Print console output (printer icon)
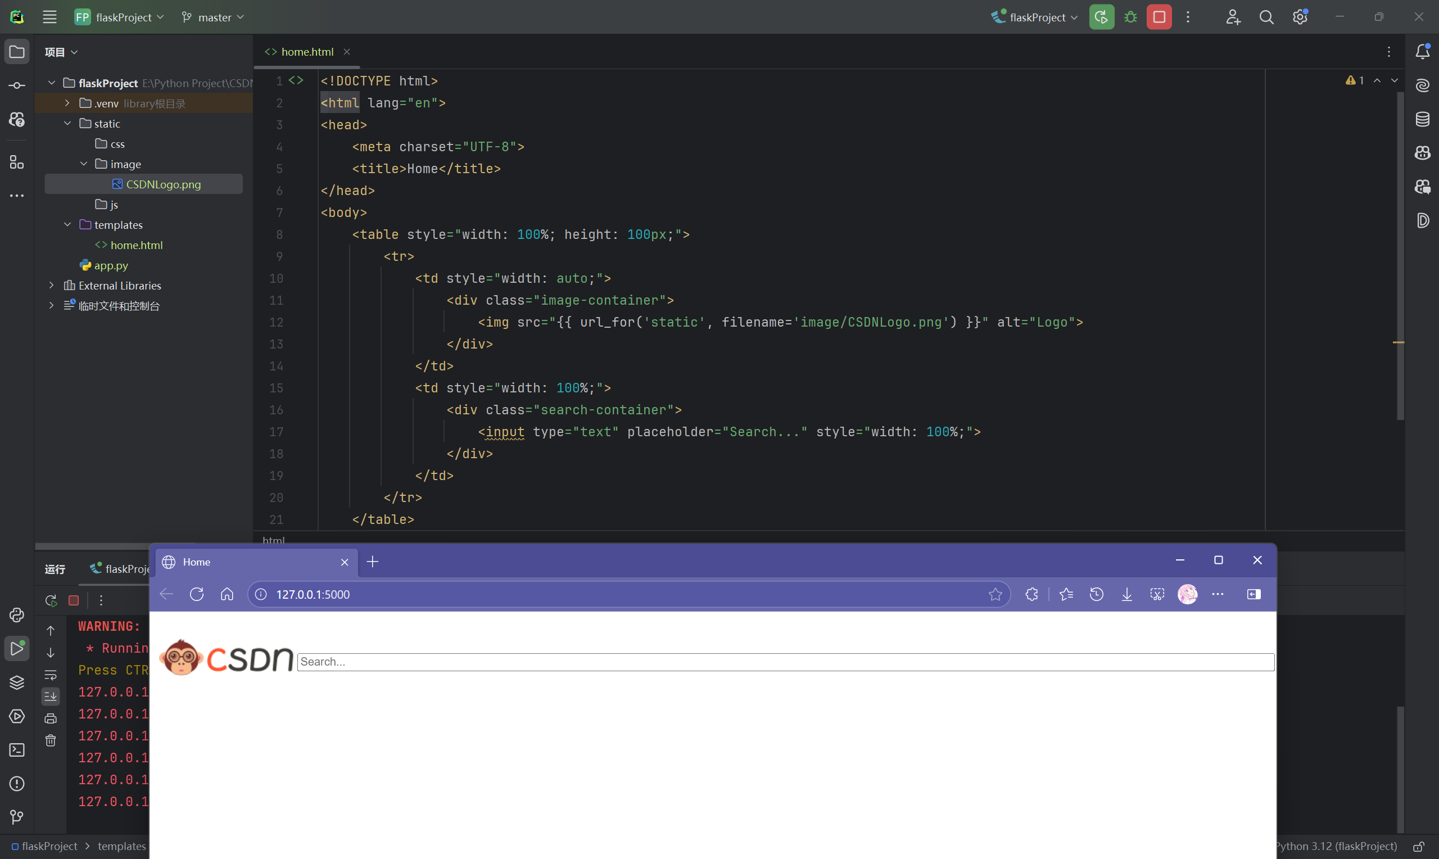The width and height of the screenshot is (1439, 859). tap(51, 718)
